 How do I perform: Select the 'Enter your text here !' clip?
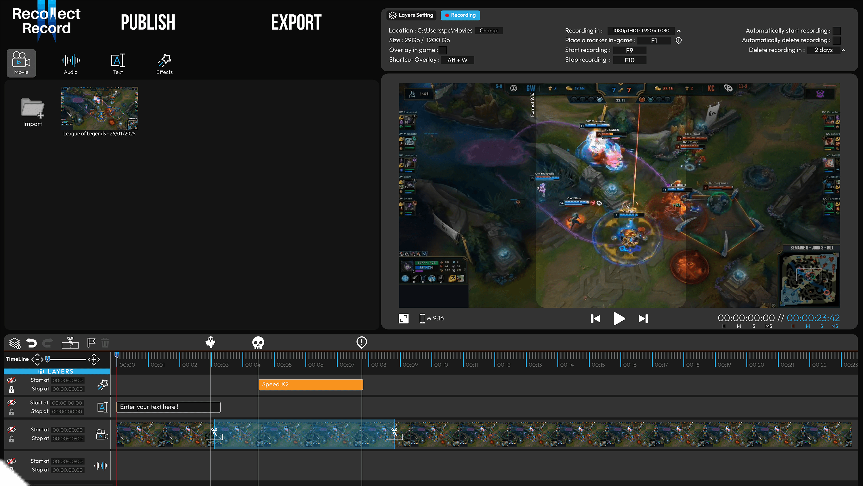click(x=169, y=407)
